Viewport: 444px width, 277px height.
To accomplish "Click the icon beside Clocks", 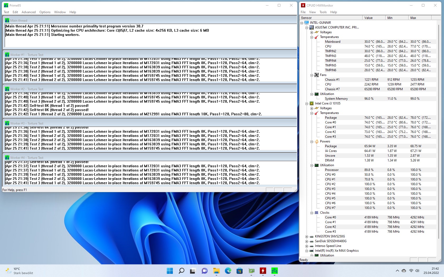I will tap(317, 213).
